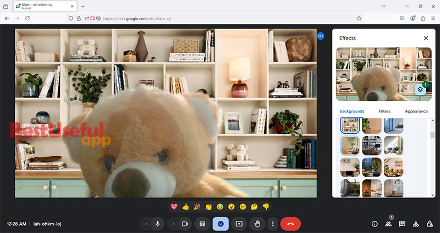Toggle closed captions
Image resolution: width=440 pixels, height=233 pixels.
(x=202, y=224)
